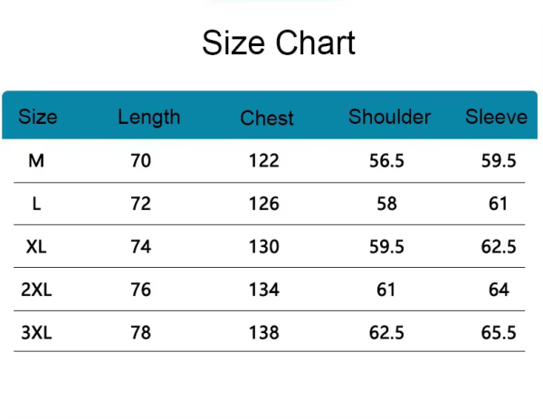Click the XL size row label
Screen dimensions: 543x419
36,247
